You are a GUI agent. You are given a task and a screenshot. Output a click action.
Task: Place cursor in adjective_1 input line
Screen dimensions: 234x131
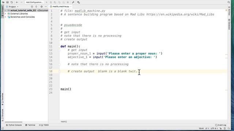coord(112,57)
